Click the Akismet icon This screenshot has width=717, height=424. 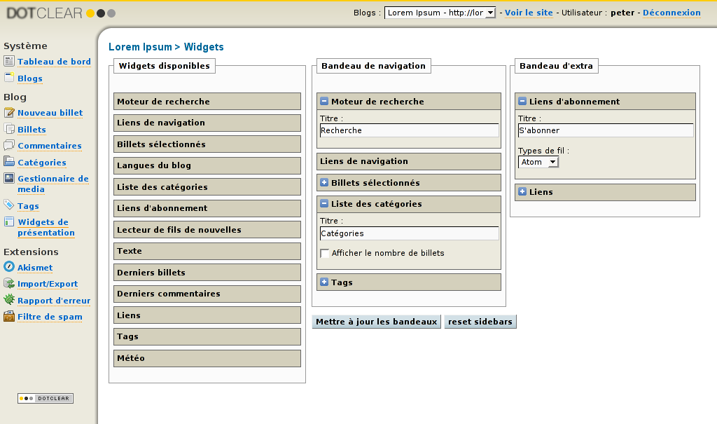click(x=8, y=267)
